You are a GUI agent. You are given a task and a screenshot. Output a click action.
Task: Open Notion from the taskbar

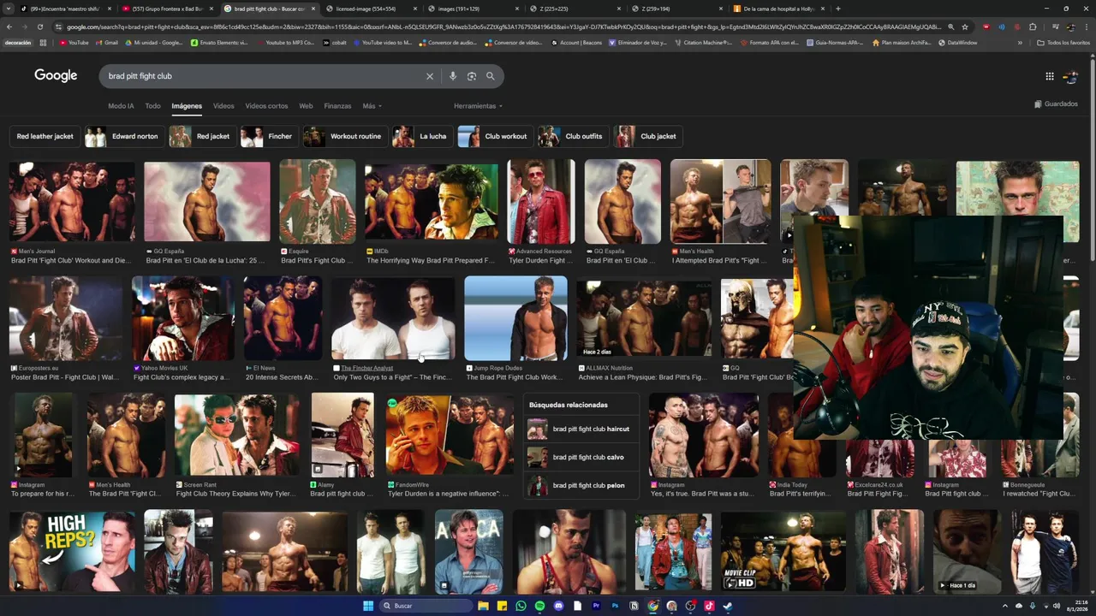[x=634, y=606]
